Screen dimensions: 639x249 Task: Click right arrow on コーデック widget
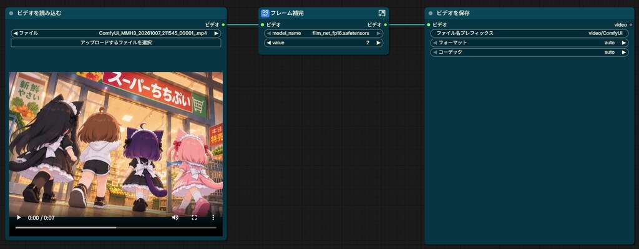pyautogui.click(x=624, y=52)
